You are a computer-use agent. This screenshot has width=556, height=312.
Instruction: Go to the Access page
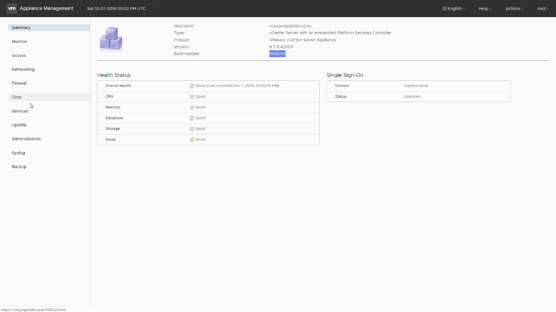click(x=49, y=55)
